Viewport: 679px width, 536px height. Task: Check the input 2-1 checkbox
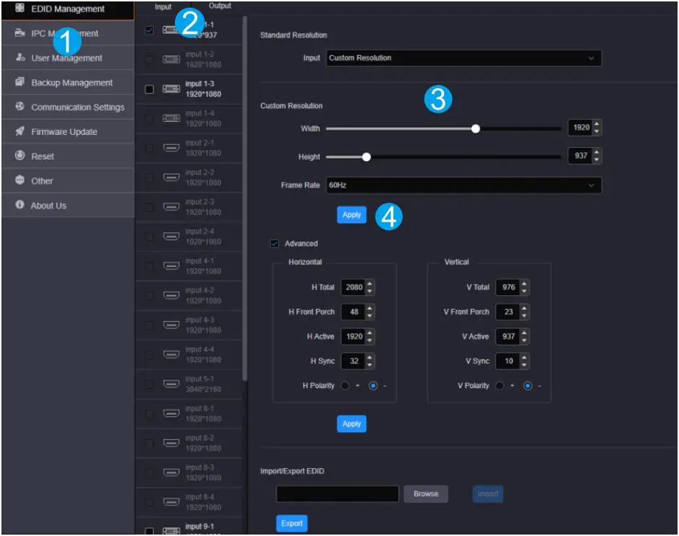coord(149,148)
